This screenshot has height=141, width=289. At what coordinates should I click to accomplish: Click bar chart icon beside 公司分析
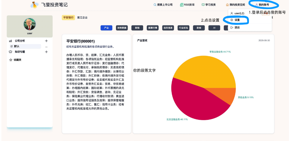[x=10, y=41]
